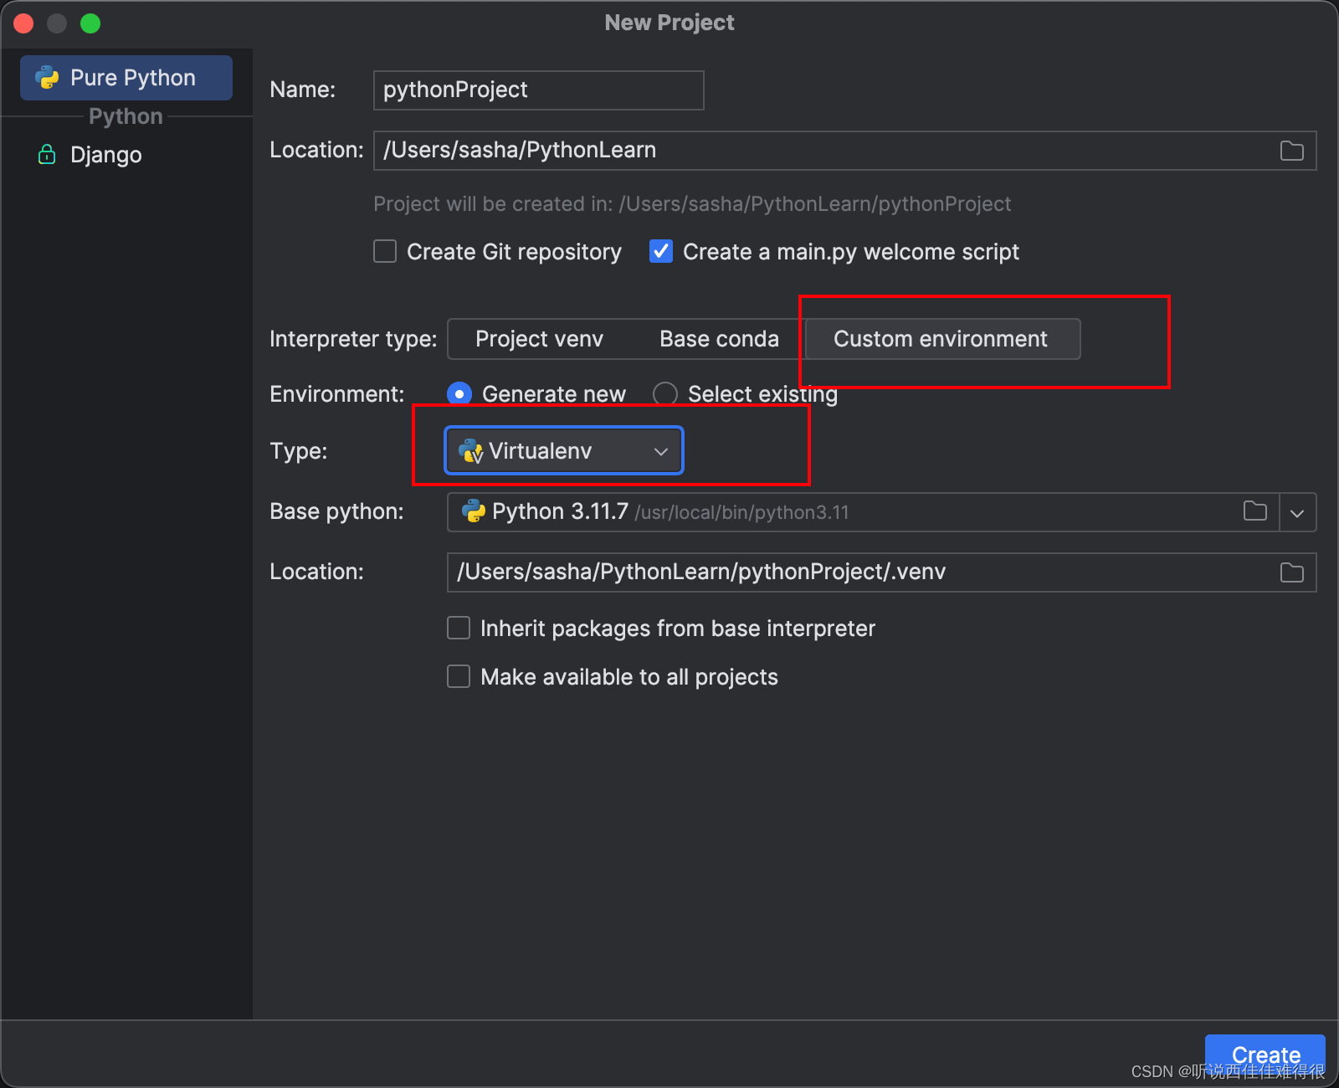Click the 'Interpreter type:' label
Viewport: 1339px width, 1088px height.
(353, 339)
